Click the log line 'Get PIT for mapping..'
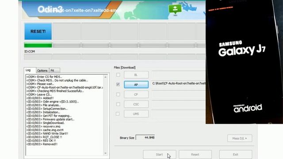Image resolution: width=283 pixels, height=159 pixels. coord(49,116)
